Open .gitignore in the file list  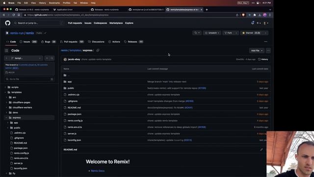(x=73, y=101)
